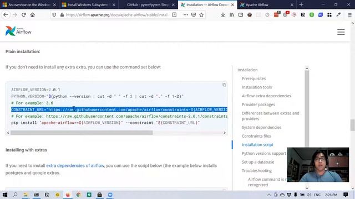Toggle the sidebar view icon

[241, 15]
